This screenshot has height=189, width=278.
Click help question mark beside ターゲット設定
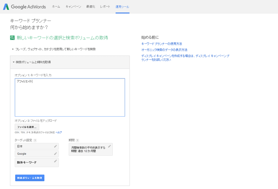pyautogui.click(x=35, y=140)
